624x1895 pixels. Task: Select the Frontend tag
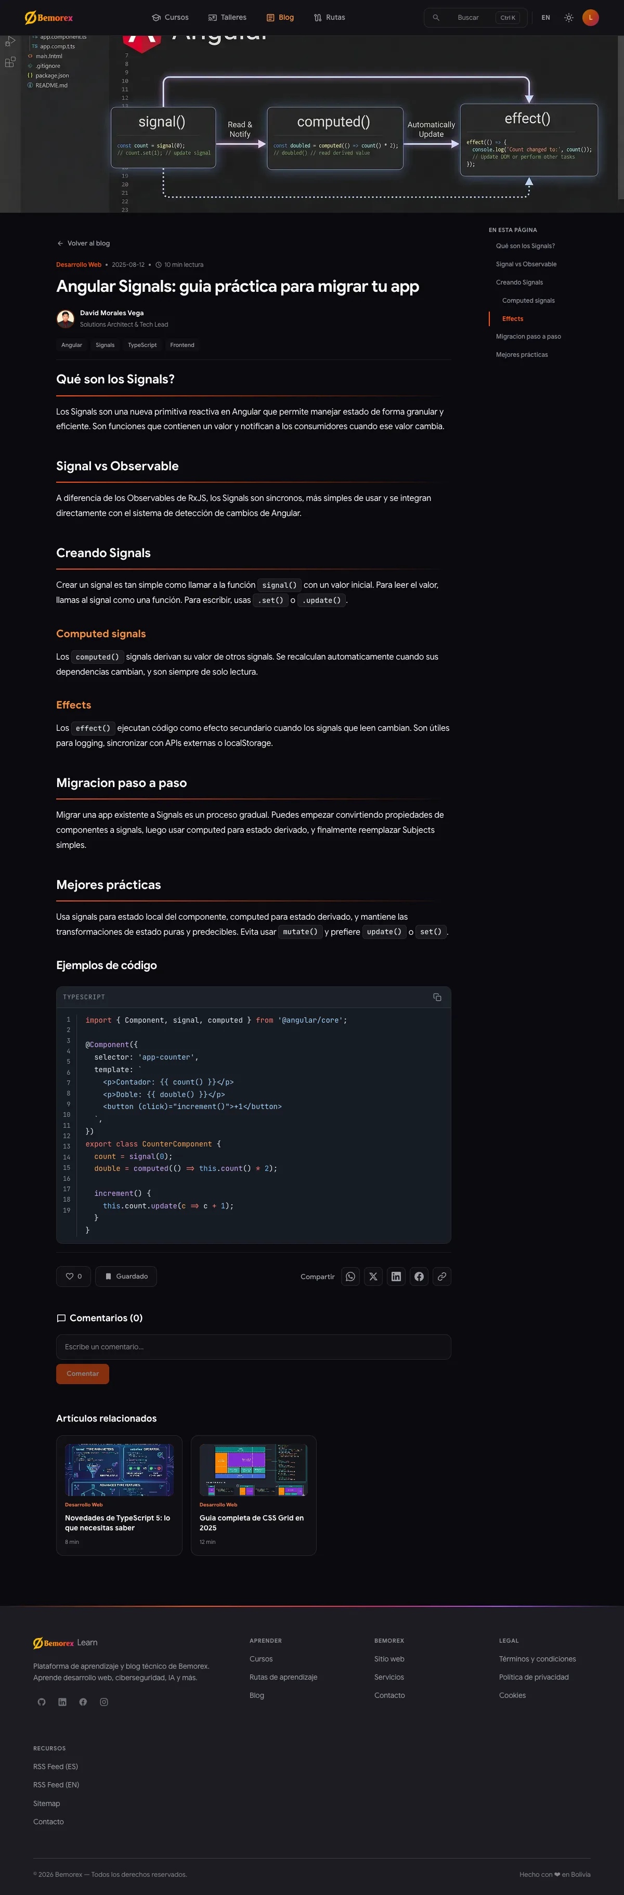click(183, 345)
